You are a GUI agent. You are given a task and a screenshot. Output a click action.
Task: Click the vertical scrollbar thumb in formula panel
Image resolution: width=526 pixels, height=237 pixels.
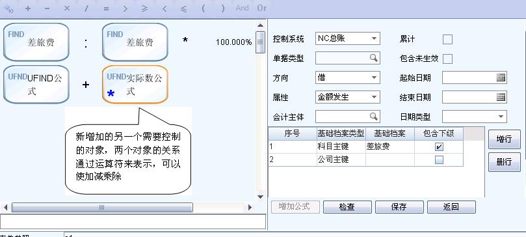click(260, 42)
